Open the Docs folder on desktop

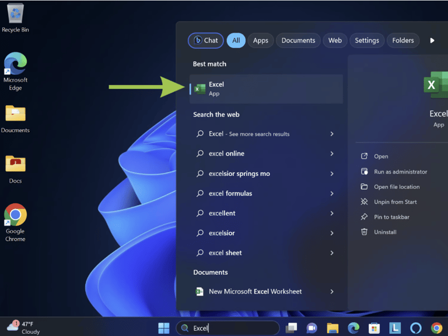(x=15, y=169)
